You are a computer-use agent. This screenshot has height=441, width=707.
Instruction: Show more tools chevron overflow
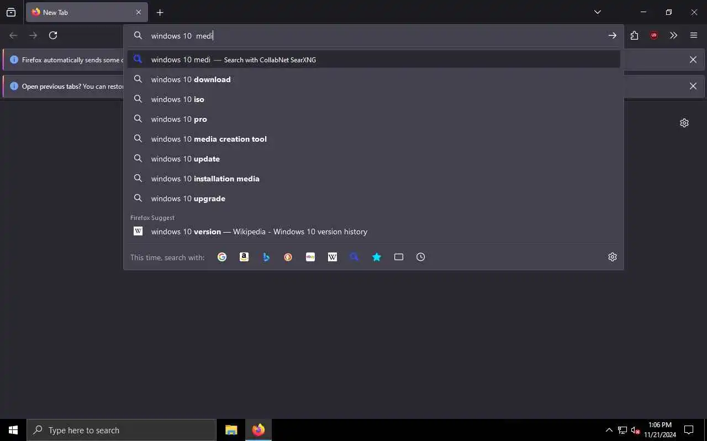coord(673,35)
